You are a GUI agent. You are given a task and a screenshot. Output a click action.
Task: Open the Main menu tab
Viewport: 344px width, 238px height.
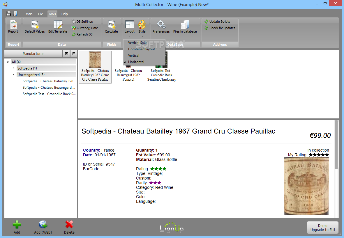tap(29, 14)
